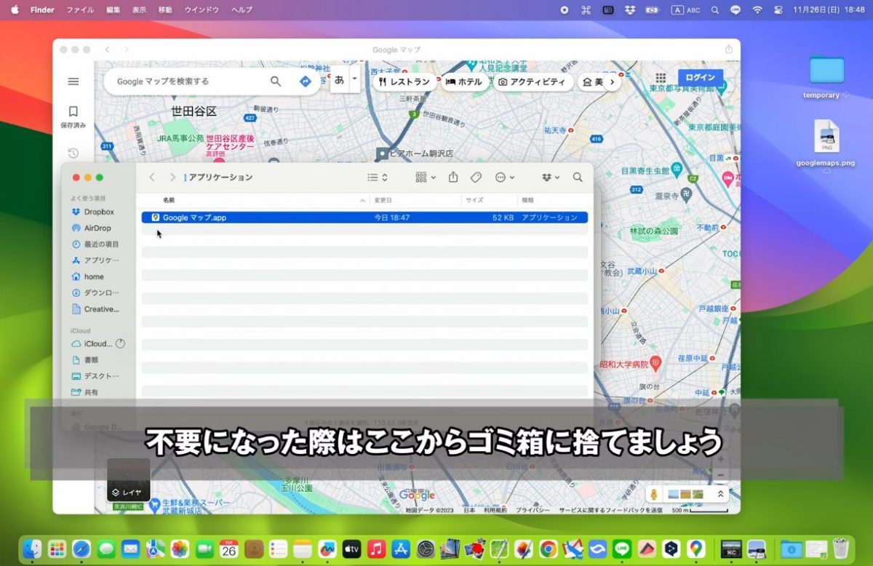Open the Music app in the Dock
This screenshot has height=566, width=873.
coord(376,549)
